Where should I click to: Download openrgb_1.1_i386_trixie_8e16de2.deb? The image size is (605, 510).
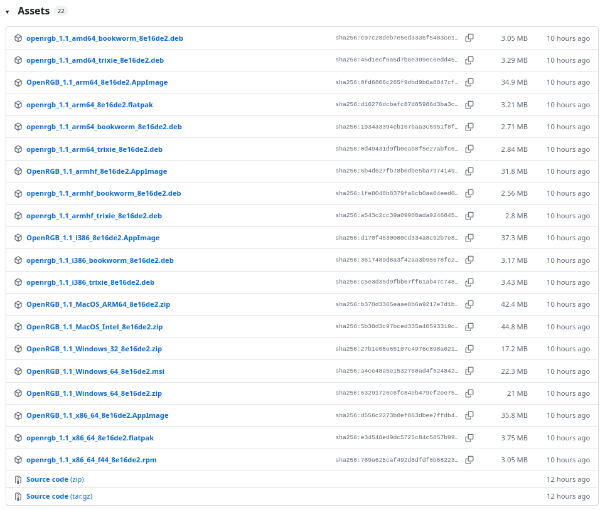tap(90, 282)
